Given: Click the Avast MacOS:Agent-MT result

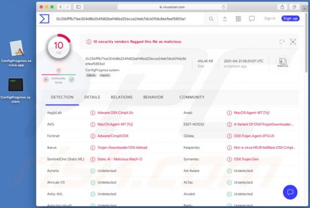Looking at the screenshot, I should 251,113.
